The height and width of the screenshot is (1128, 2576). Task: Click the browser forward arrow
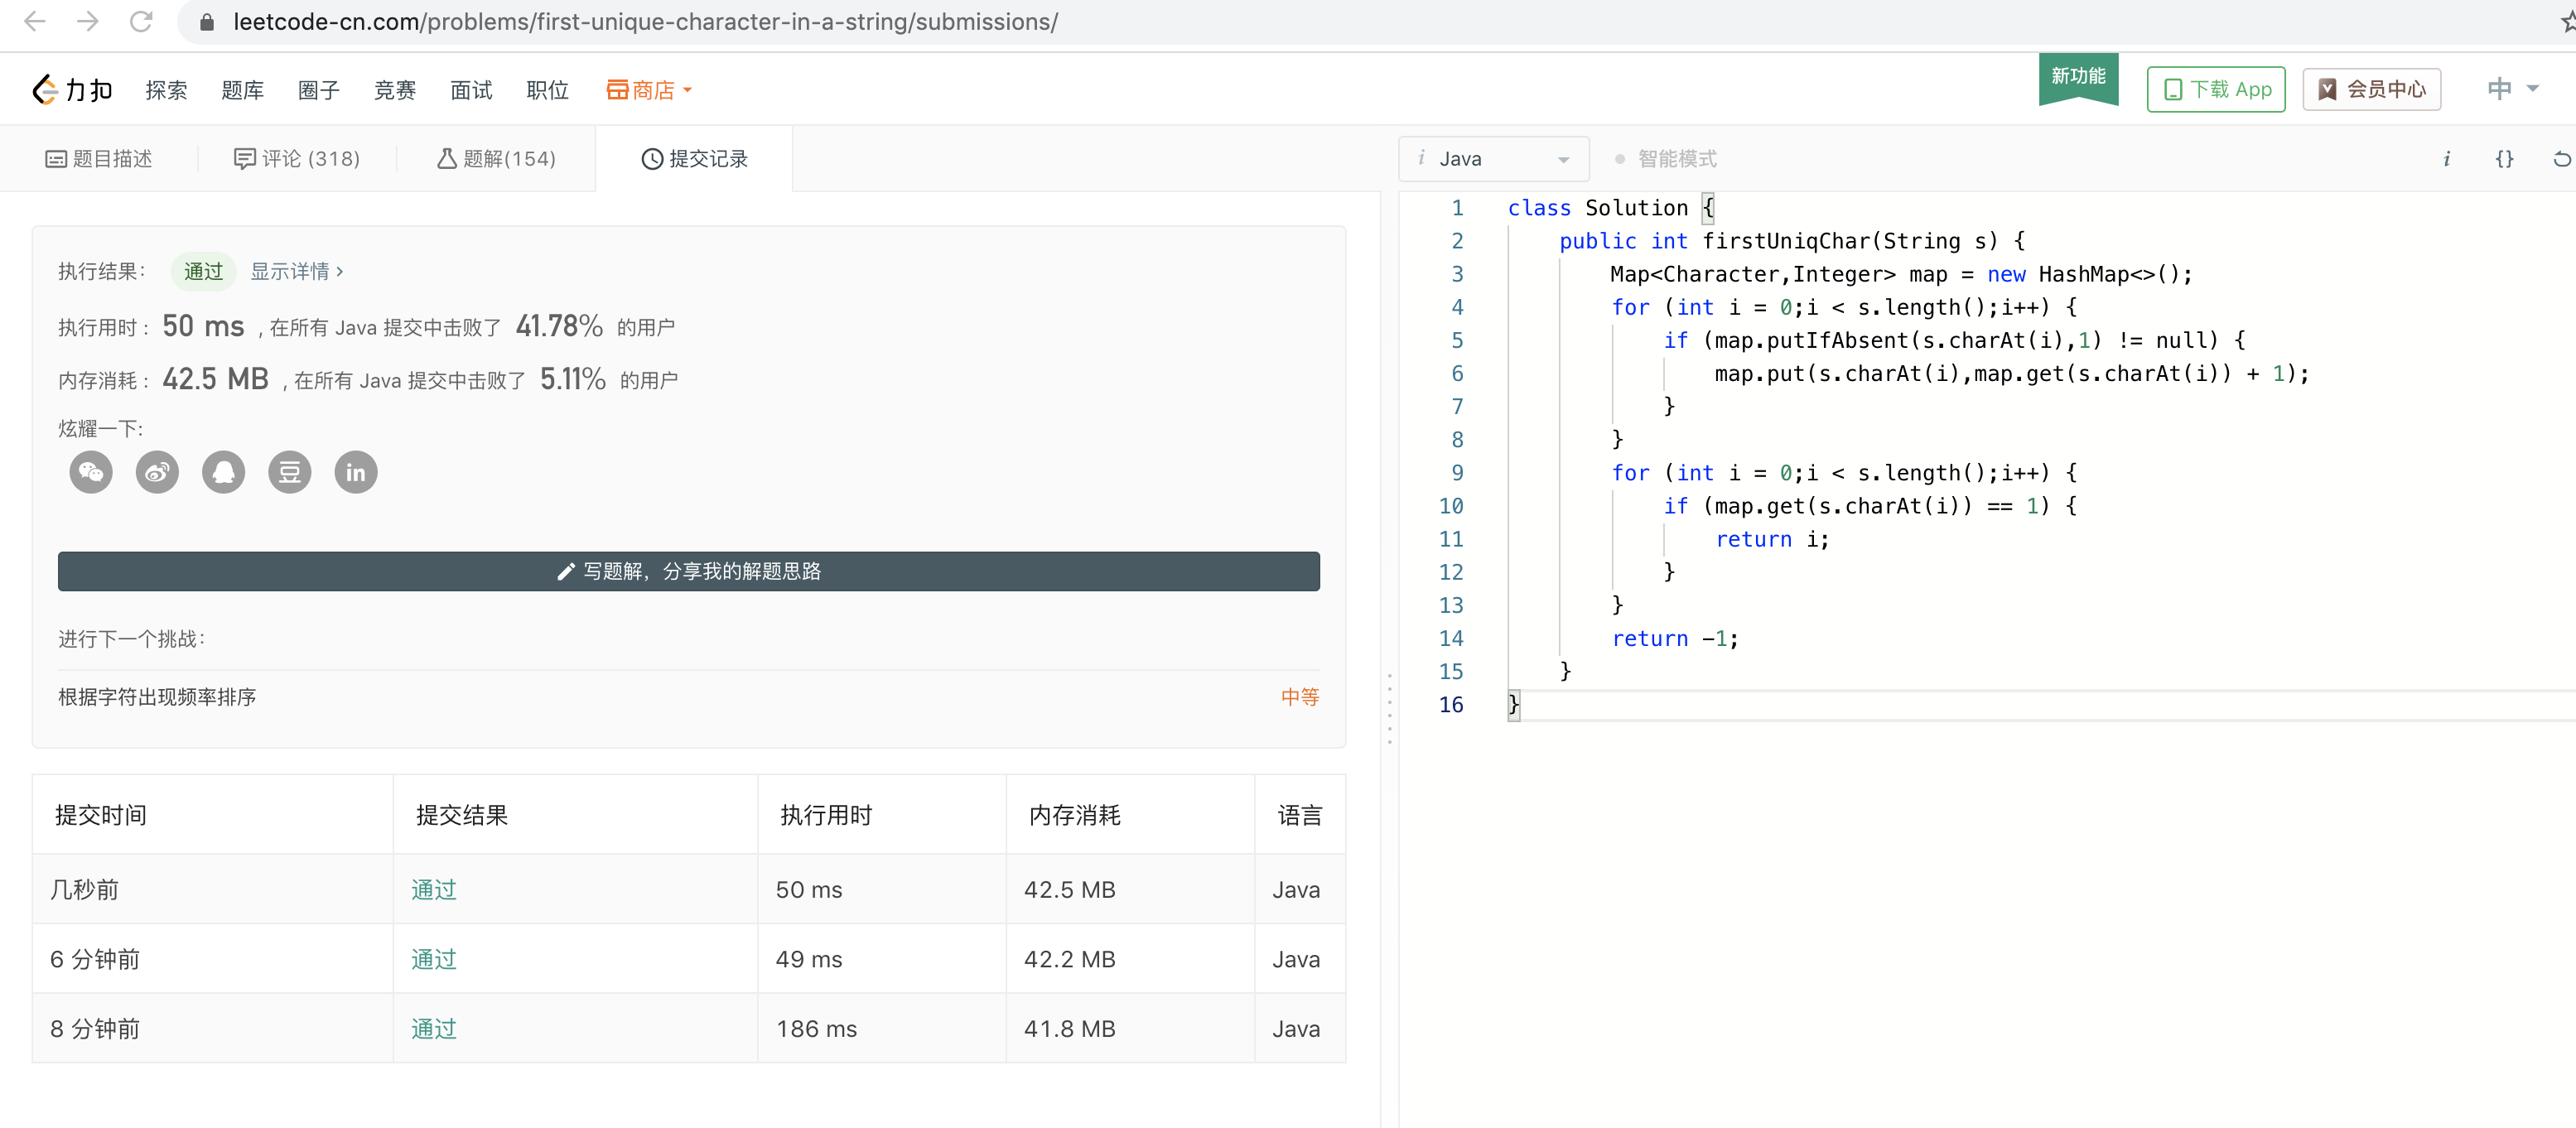click(88, 21)
